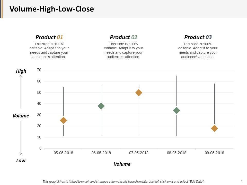Image resolution: width=247 pixels, height=185 pixels.
Task: Click the gold diamond marker for 09-05-2018
Action: (x=214, y=128)
